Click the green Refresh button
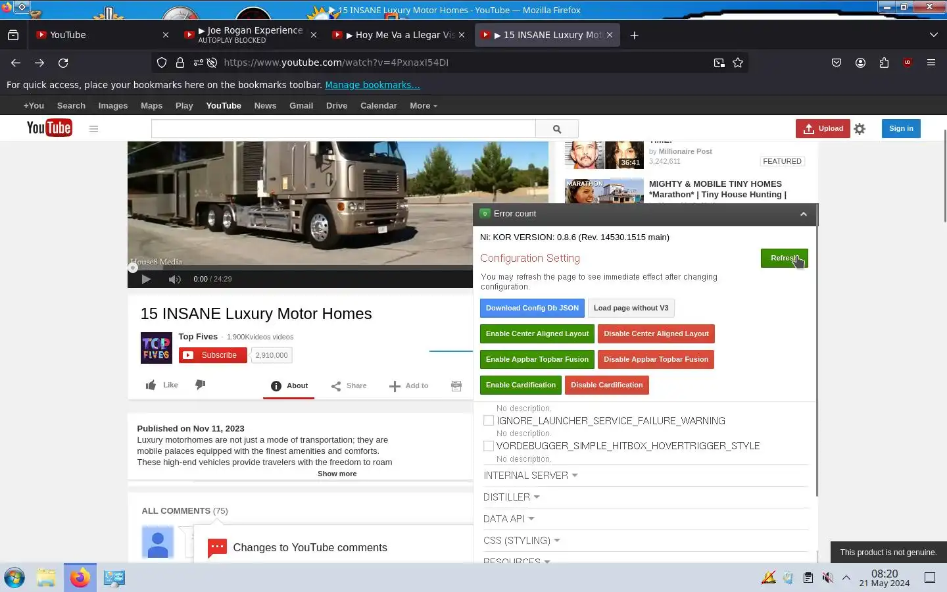This screenshot has height=592, width=947. 784,259
